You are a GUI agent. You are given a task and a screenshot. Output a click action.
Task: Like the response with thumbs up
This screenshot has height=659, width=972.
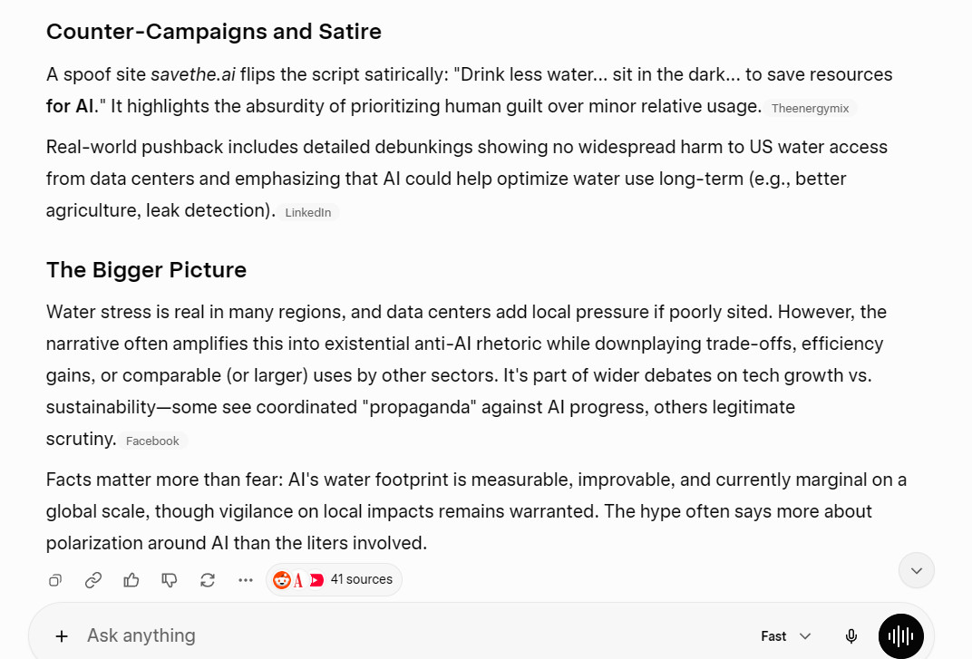(131, 580)
